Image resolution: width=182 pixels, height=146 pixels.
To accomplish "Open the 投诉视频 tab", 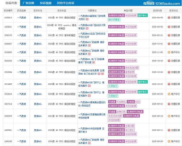I will coord(45,3).
